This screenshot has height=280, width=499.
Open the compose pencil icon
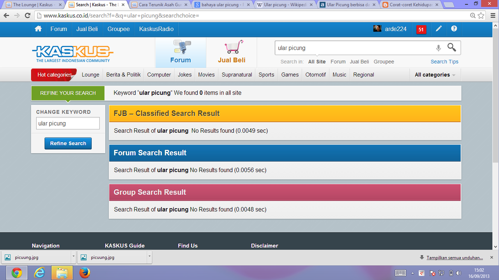[439, 29]
